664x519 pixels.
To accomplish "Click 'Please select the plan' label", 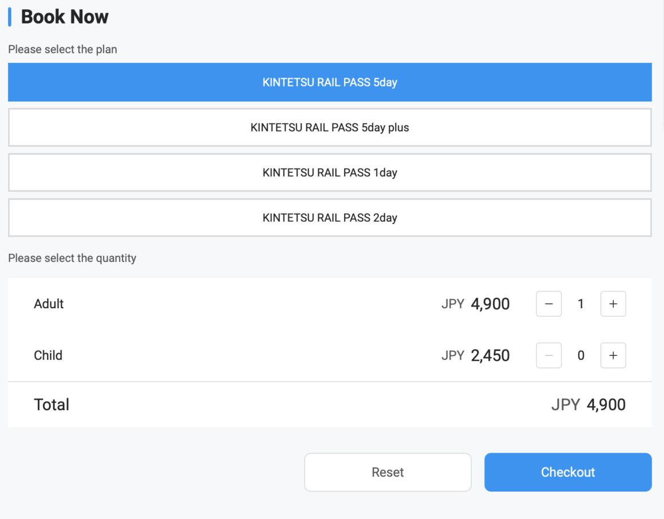I will click(x=62, y=50).
